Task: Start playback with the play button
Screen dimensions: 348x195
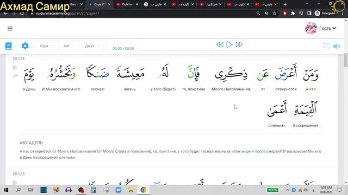Action: (x=229, y=44)
